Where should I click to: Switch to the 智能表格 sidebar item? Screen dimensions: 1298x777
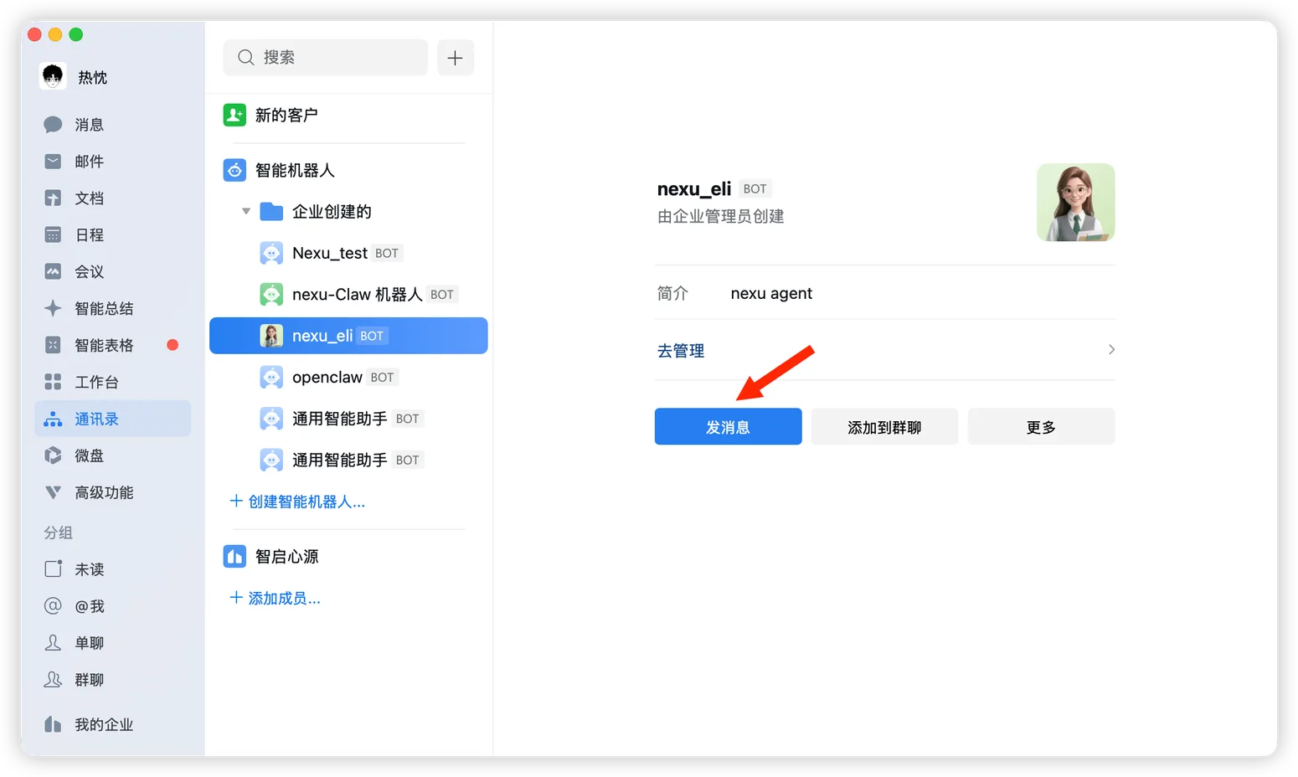104,346
